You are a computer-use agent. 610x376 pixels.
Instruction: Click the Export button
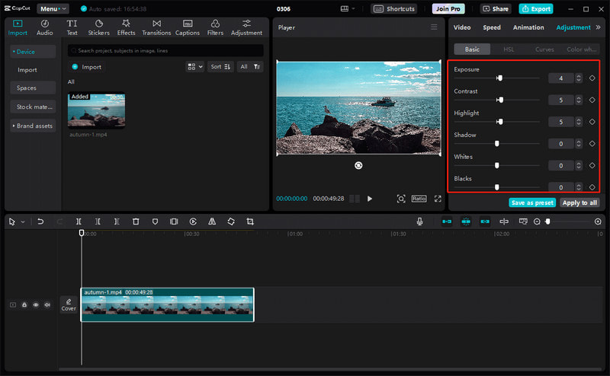tap(536, 8)
